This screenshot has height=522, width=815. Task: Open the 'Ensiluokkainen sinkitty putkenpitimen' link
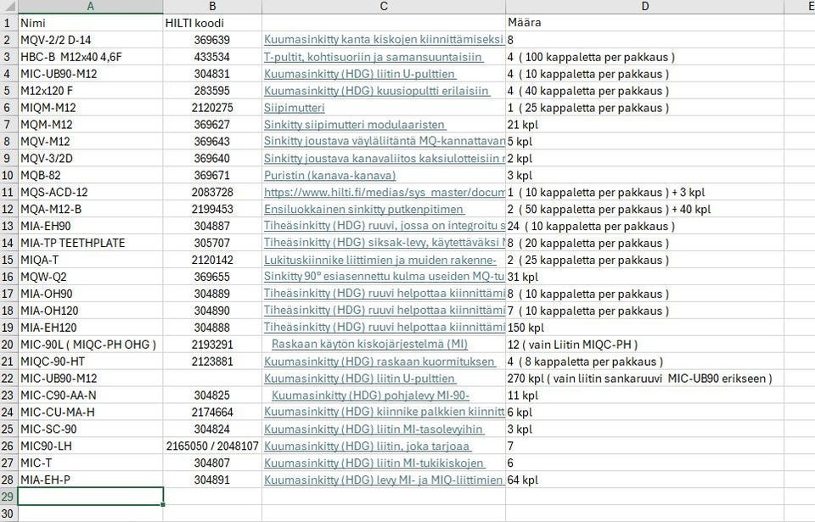coord(364,209)
